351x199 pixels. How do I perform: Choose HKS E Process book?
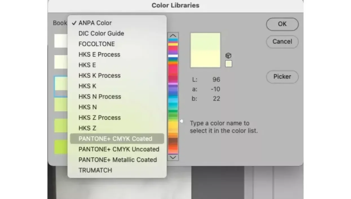pos(99,54)
